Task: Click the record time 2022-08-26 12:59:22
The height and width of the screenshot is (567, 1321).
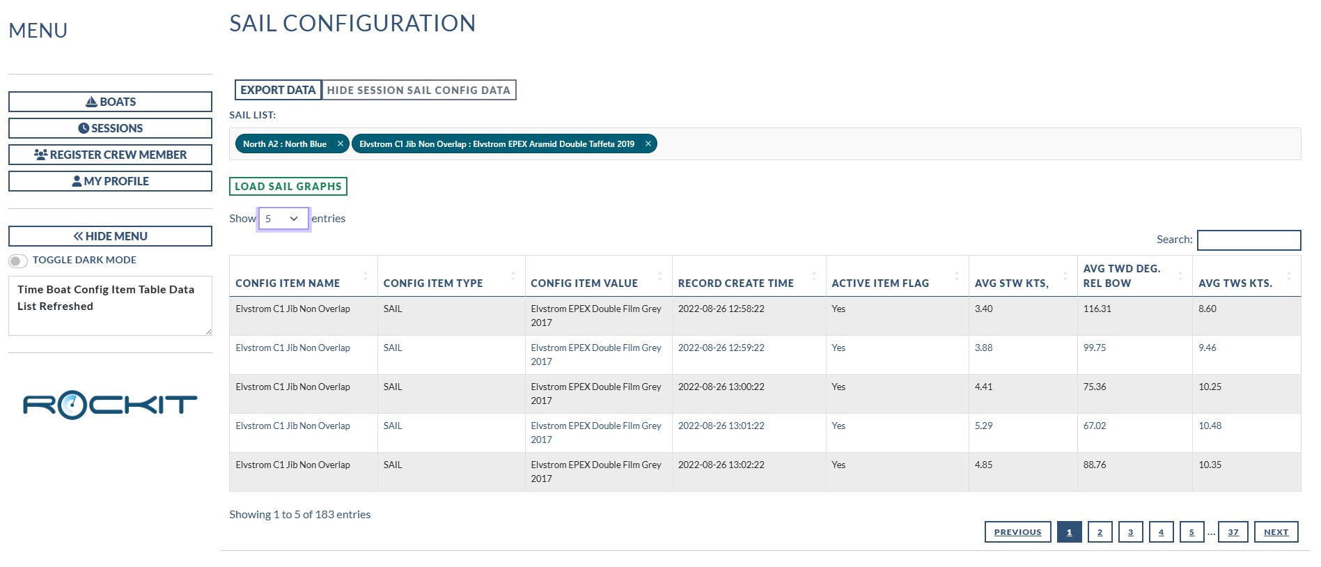Action: pos(721,348)
